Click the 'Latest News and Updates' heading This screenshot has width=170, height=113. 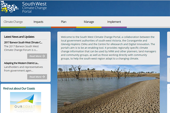pos(19,37)
